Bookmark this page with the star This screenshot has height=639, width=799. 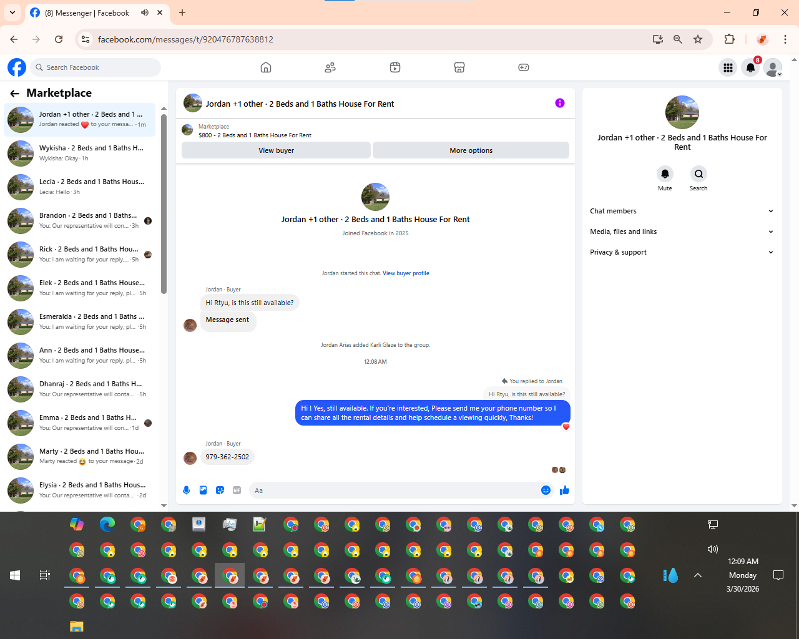(698, 39)
